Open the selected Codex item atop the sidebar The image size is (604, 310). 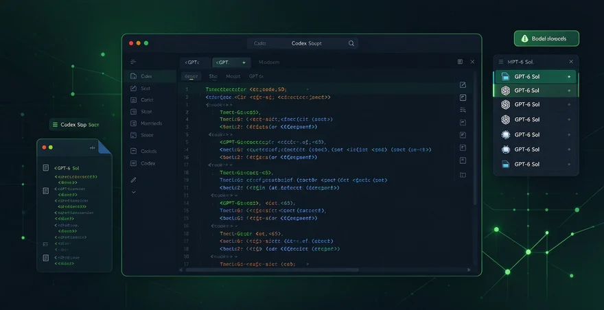150,76
